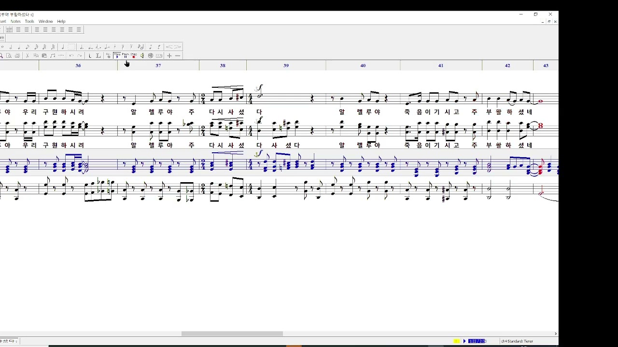
Task: Open the Tools menu
Action: [x=29, y=21]
